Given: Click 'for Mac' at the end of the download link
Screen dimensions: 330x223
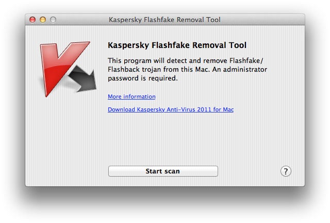Looking at the screenshot, I should (224, 109).
